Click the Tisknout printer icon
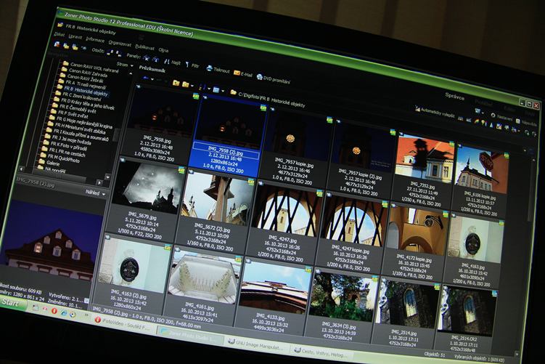Screen dimensions: 545x364 point(209,68)
